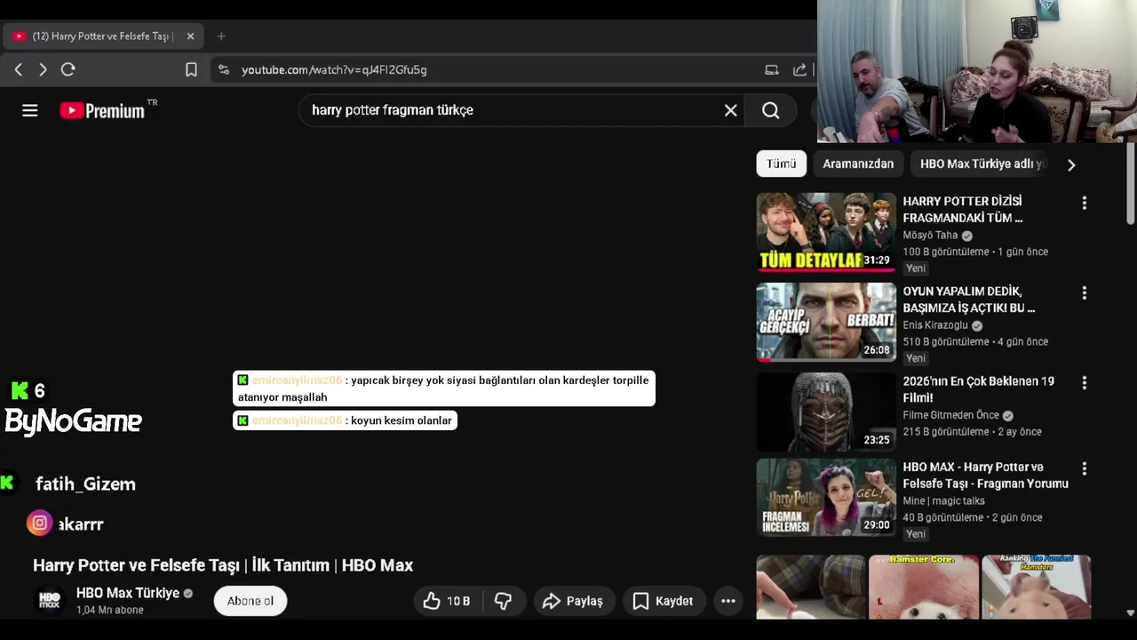The height and width of the screenshot is (640, 1137).
Task: Select the Harry Potter ve Felsefe Taşı tab
Action: [102, 36]
